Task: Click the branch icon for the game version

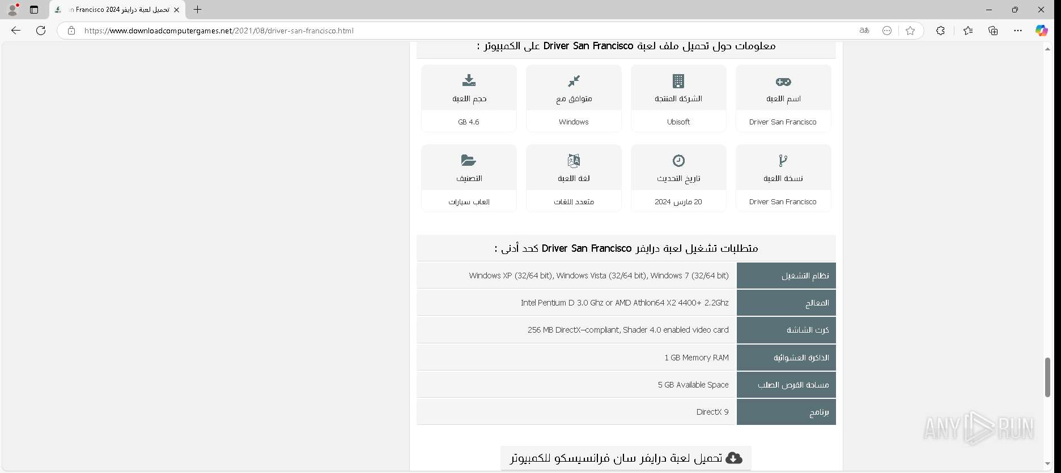Action: 783,161
